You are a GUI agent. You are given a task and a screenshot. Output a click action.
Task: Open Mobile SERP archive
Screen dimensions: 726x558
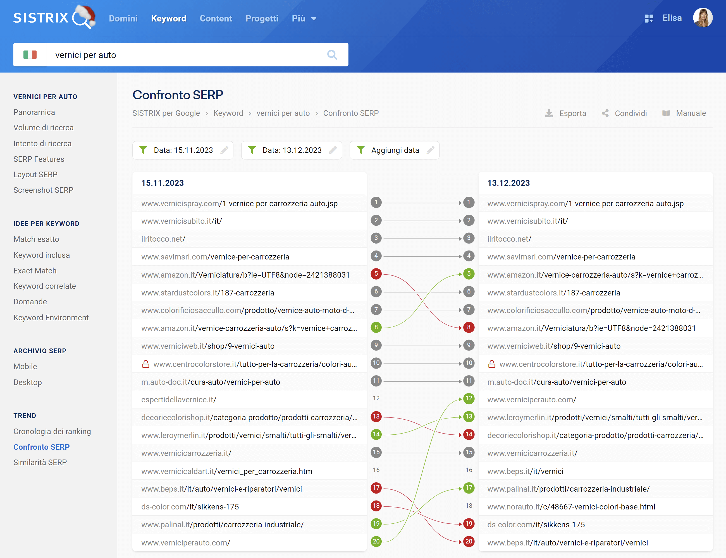pyautogui.click(x=25, y=366)
